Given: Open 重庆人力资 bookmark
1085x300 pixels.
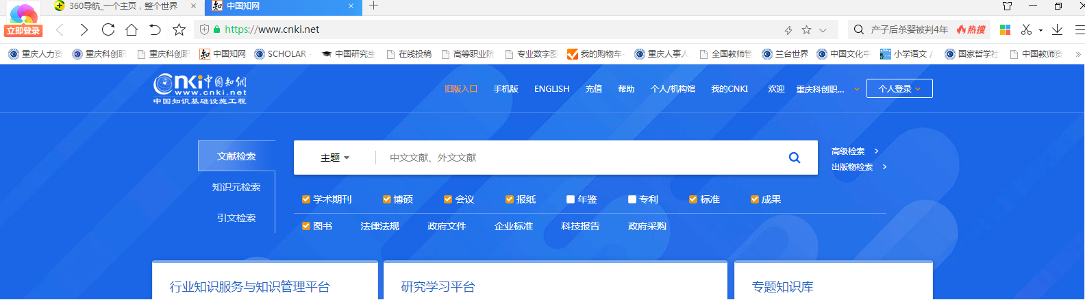Looking at the screenshot, I should 35,54.
